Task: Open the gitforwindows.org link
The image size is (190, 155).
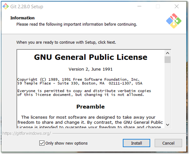Action: point(27,133)
